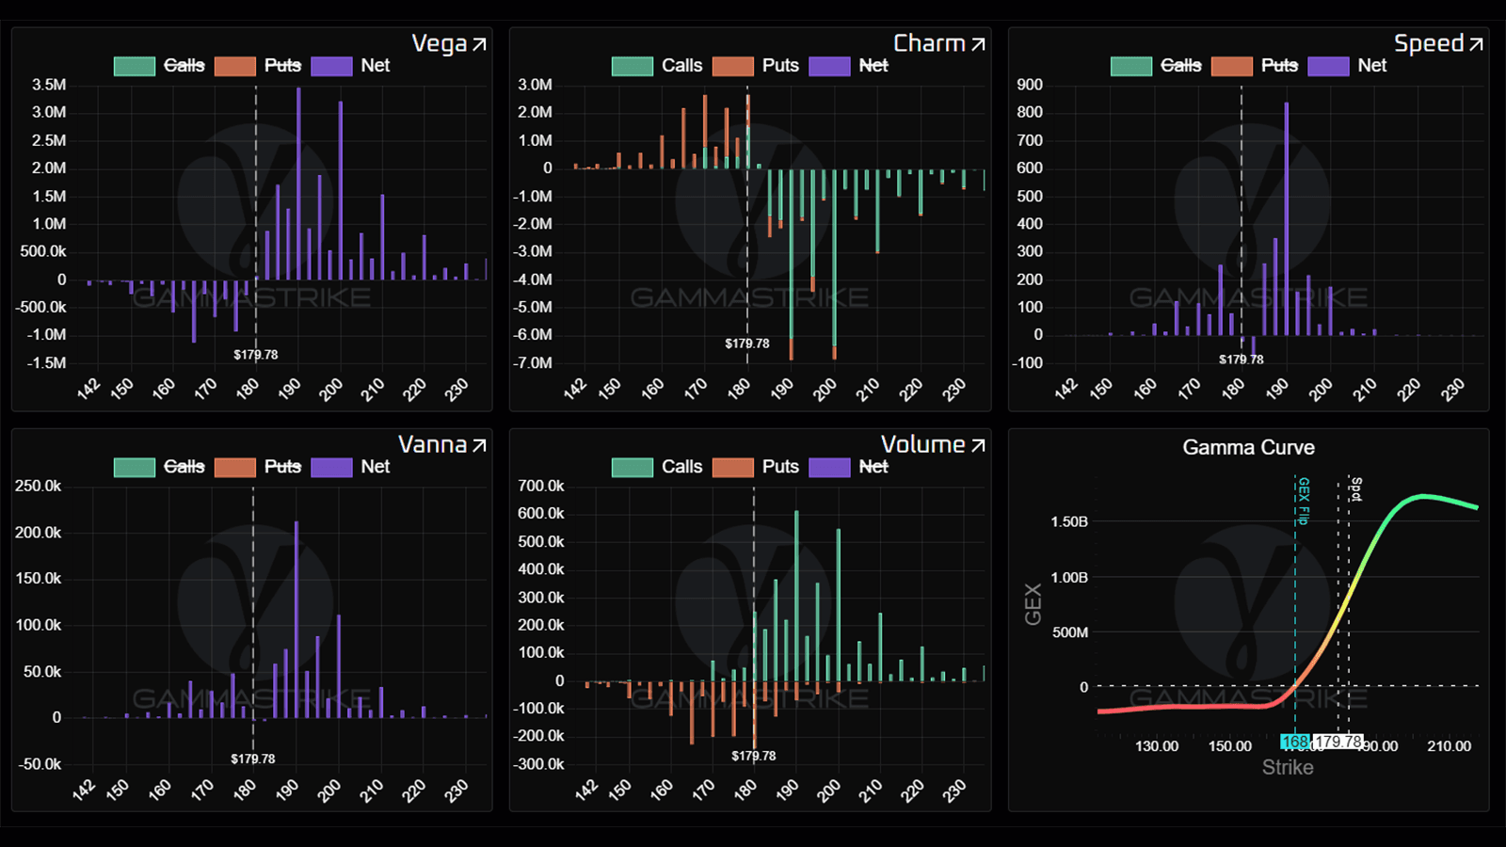Click the Gamma Curve chart title

tap(1248, 448)
